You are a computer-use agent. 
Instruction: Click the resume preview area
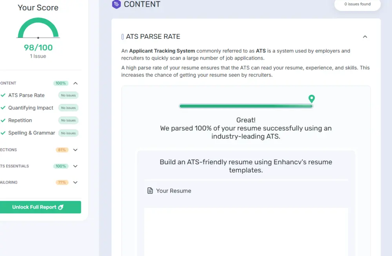pyautogui.click(x=246, y=232)
